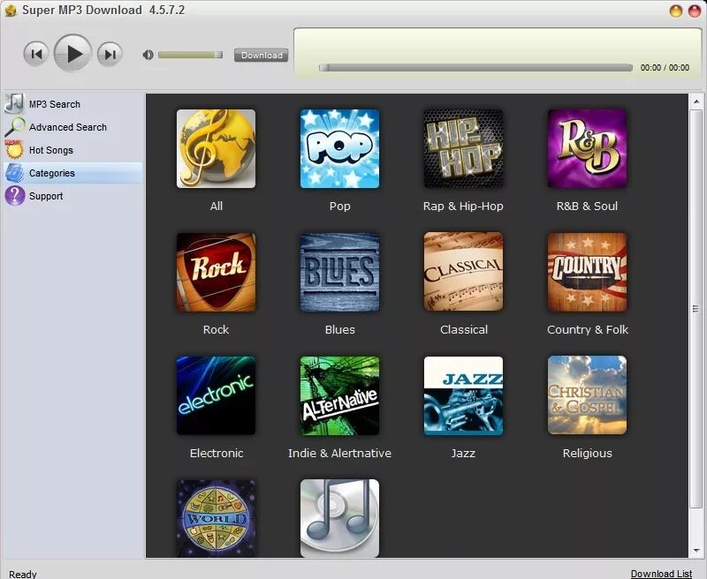Click the Support question mark icon
Viewport: 707px width, 579px height.
[14, 196]
